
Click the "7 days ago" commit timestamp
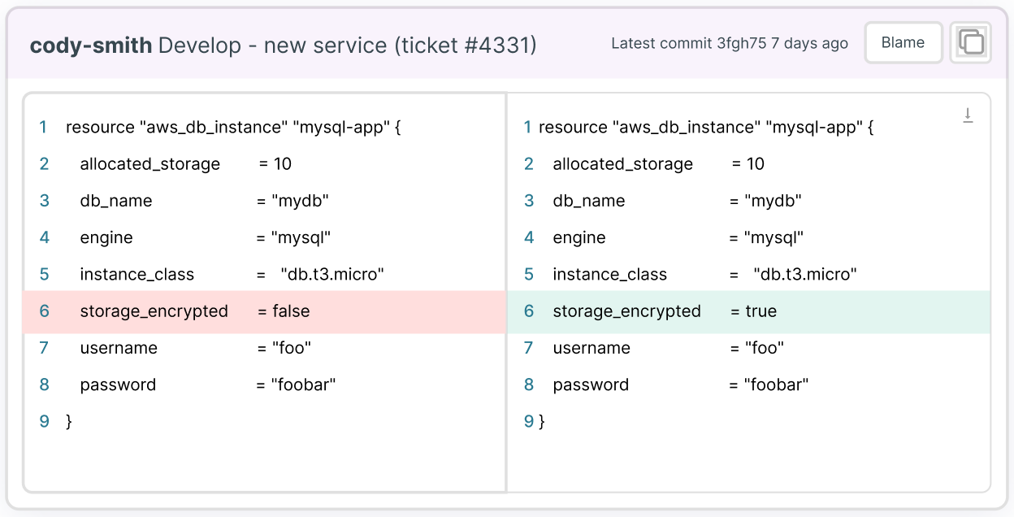click(x=809, y=43)
